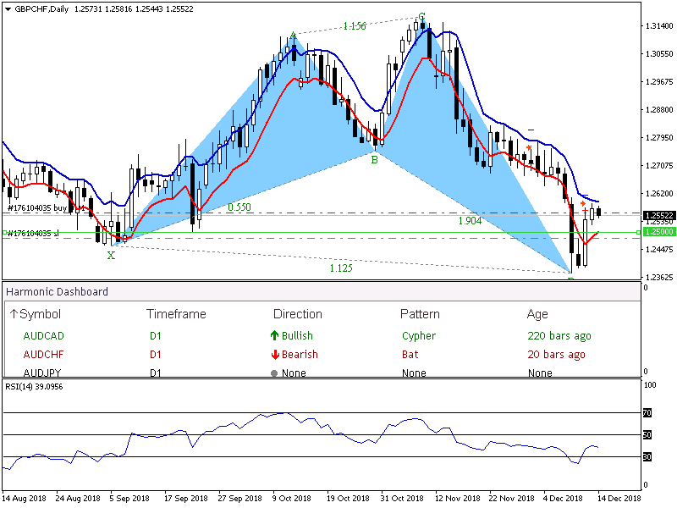This screenshot has height=508, width=677.
Task: Sort by the Symbol column header
Action: pos(40,314)
